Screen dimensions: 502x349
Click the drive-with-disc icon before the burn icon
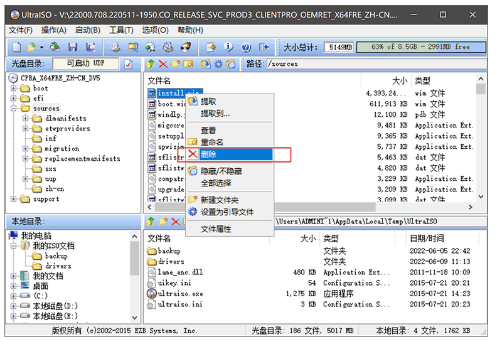click(168, 47)
